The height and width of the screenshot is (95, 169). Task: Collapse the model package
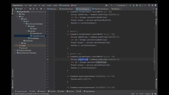tap(26, 26)
